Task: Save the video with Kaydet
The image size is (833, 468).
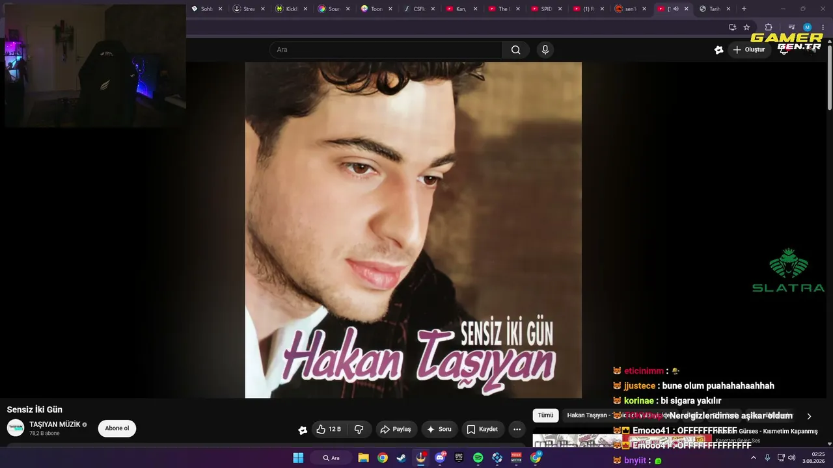Action: coord(482,429)
